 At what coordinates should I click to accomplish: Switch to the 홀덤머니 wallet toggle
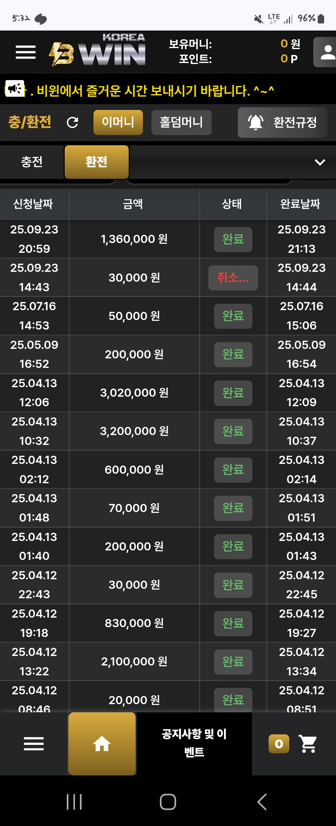[182, 122]
